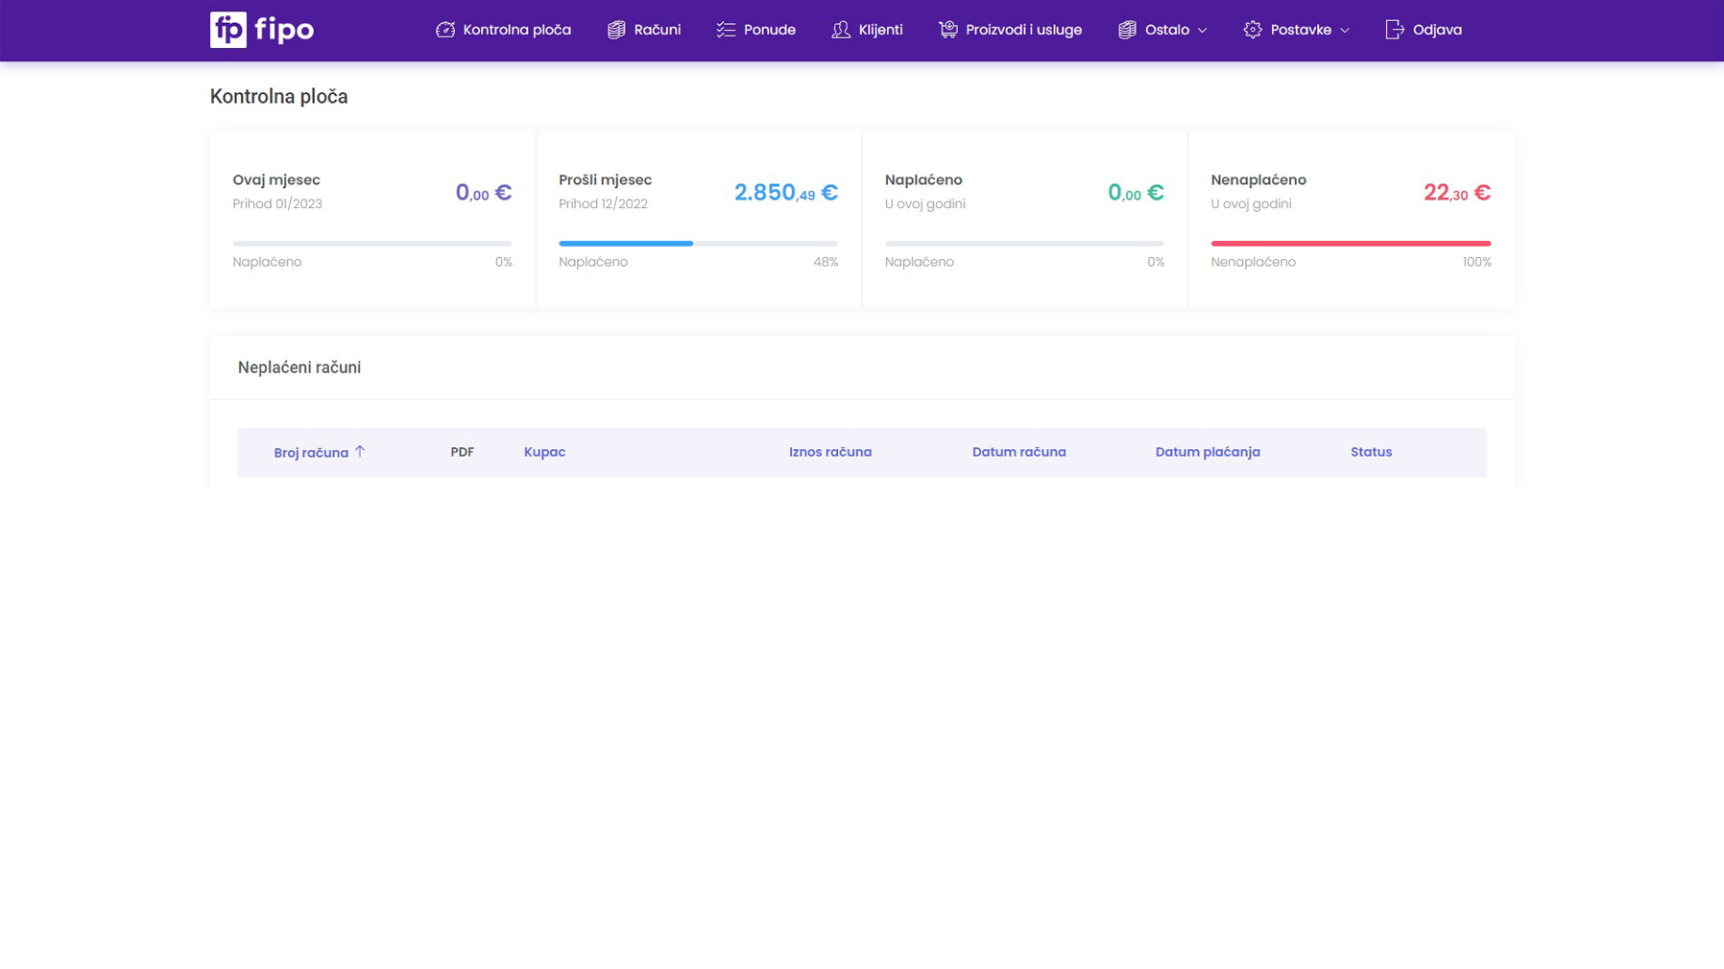Image resolution: width=1724 pixels, height=969 pixels.
Task: Click the Odjava logout icon
Action: [x=1395, y=30]
